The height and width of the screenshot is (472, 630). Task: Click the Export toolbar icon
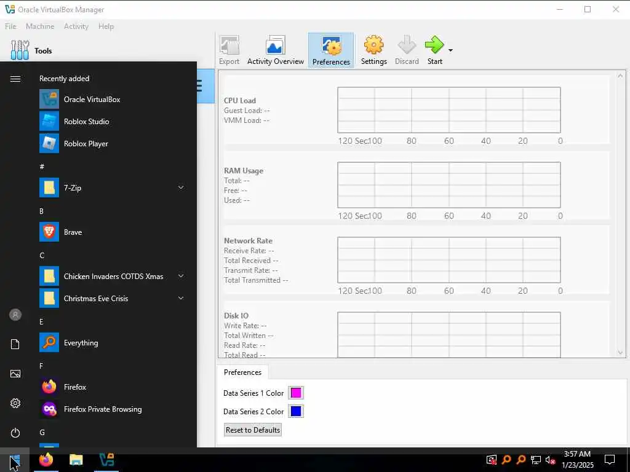click(229, 50)
